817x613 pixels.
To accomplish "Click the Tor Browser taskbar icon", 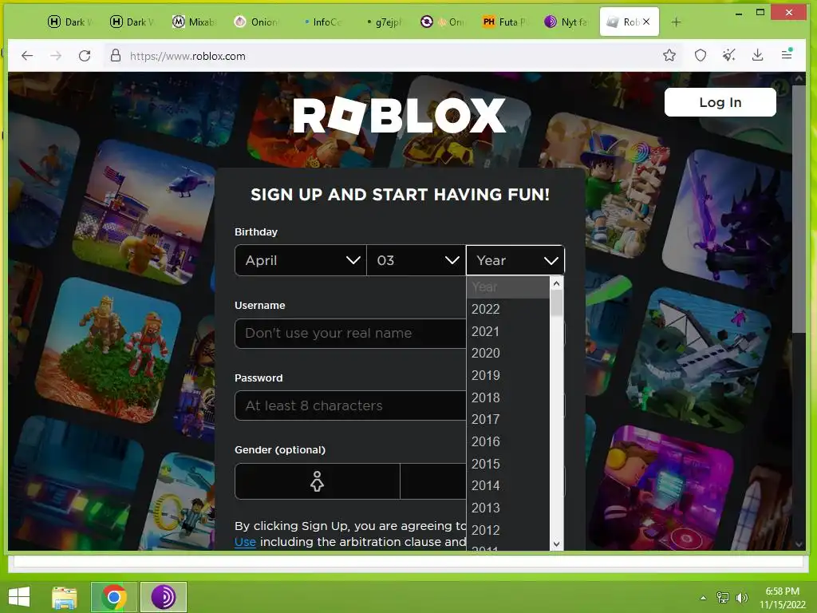I will (164, 597).
